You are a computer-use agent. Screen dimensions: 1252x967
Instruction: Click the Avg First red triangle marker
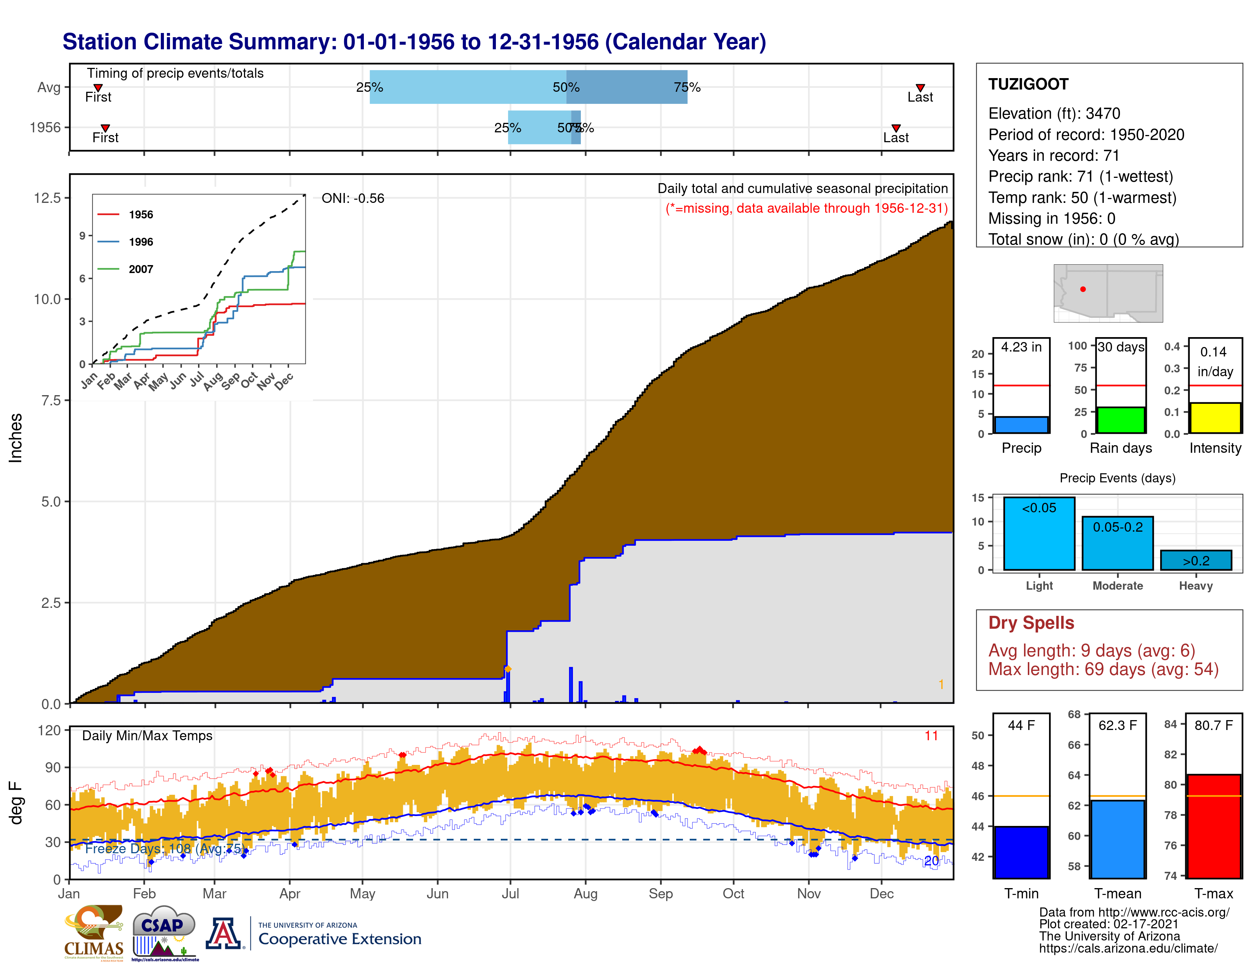coord(98,88)
